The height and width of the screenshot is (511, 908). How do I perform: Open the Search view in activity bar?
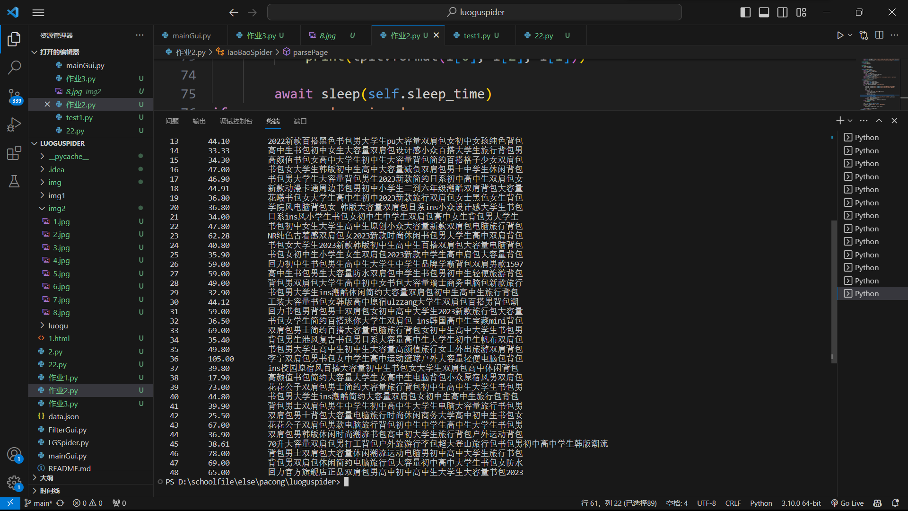(x=14, y=68)
